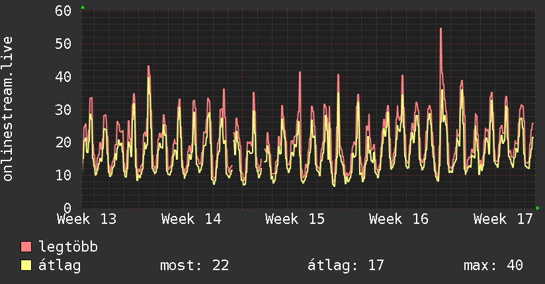Click the 50 y-axis value
This screenshot has width=545, height=284.
pyautogui.click(x=63, y=44)
